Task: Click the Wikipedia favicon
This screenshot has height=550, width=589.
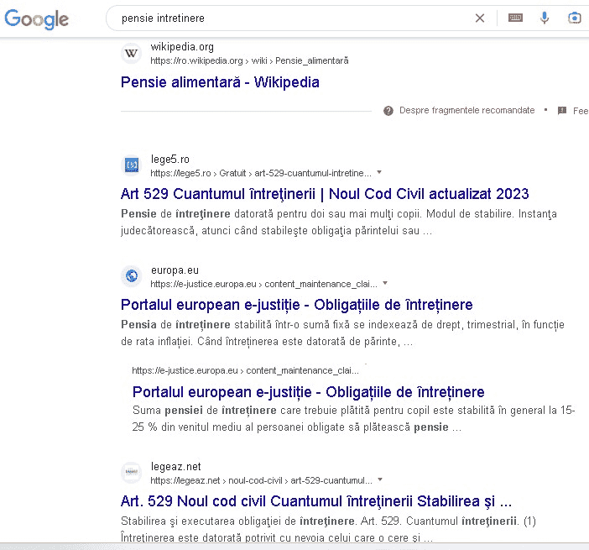Action: [131, 54]
